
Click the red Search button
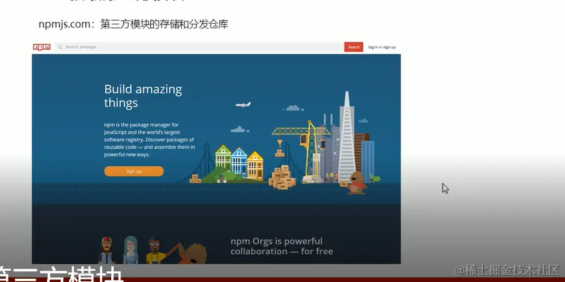[353, 47]
